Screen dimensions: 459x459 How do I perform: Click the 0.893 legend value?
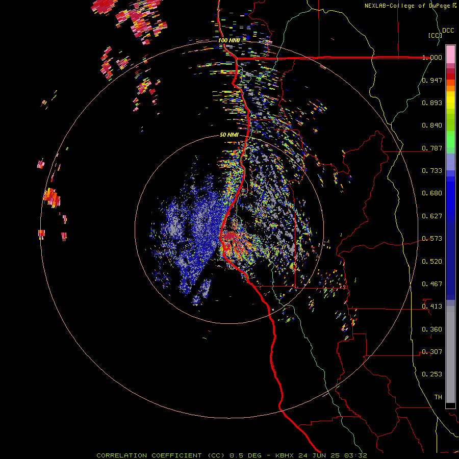(x=432, y=103)
